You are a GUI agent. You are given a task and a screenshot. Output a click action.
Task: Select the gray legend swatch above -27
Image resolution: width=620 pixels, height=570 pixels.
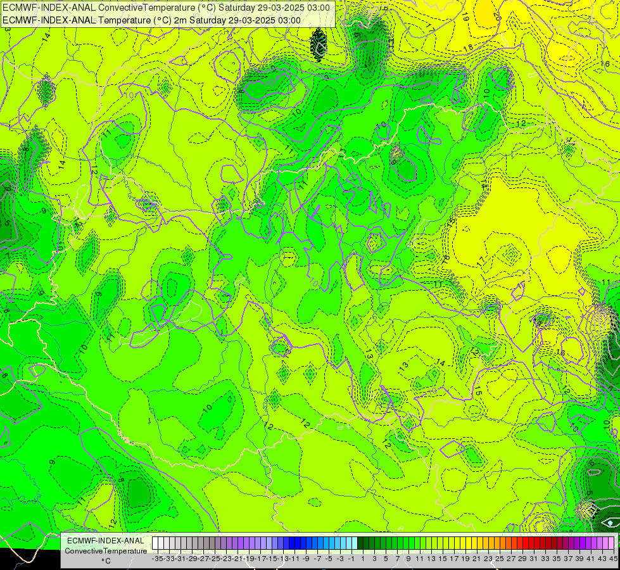click(201, 543)
